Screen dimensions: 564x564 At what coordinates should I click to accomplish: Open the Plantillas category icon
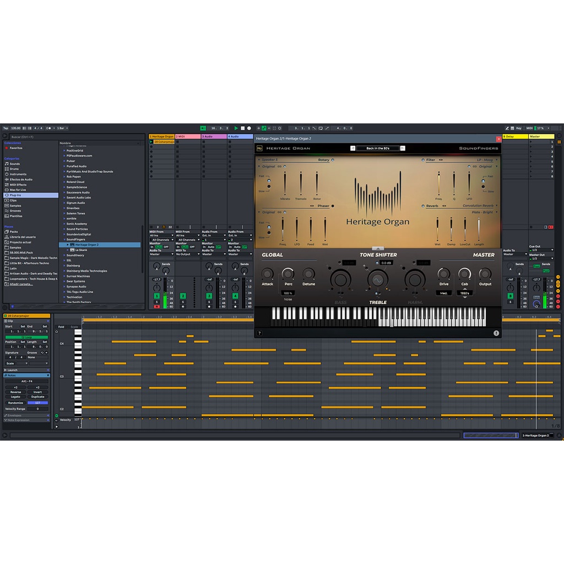point(7,216)
